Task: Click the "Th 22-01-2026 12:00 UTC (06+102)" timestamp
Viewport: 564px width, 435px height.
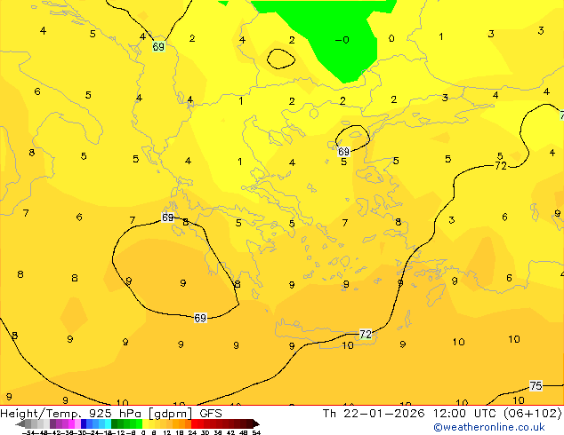Action: coord(442,413)
